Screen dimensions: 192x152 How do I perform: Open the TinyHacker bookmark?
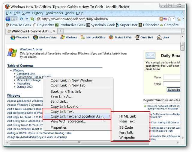coord(43,25)
